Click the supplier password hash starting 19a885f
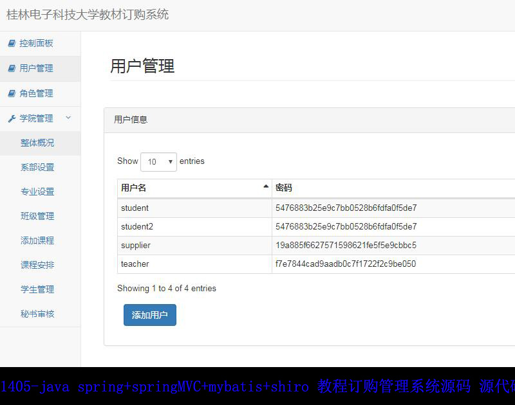The image size is (515, 405). [x=346, y=246]
